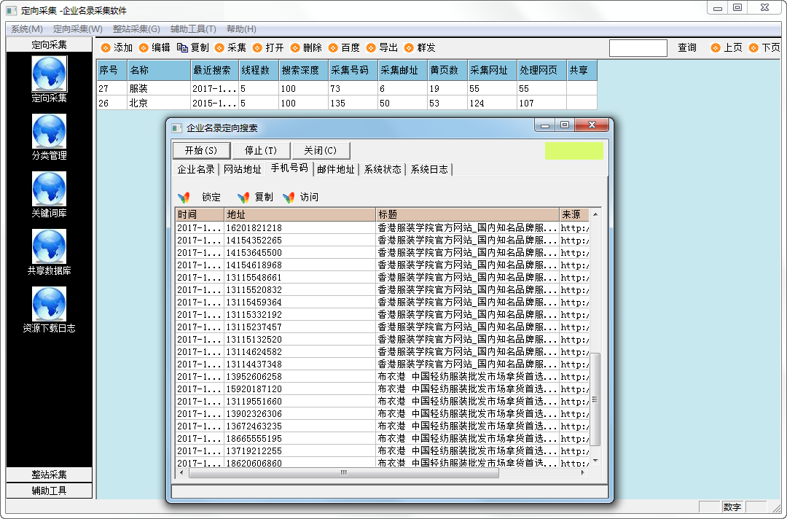Collapse the 定向采集 sidebar header
This screenshot has height=519, width=787.
click(x=50, y=44)
